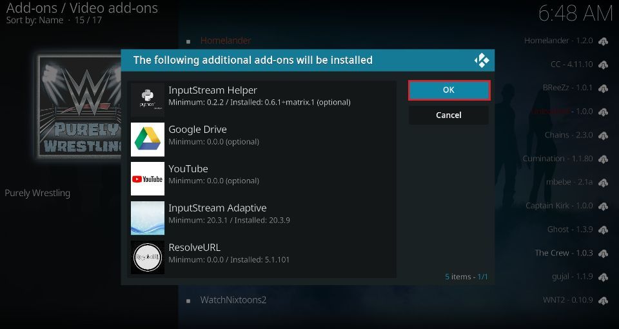Image resolution: width=619 pixels, height=329 pixels.
Task: Select InputStream Helper Python icon
Action: click(148, 99)
